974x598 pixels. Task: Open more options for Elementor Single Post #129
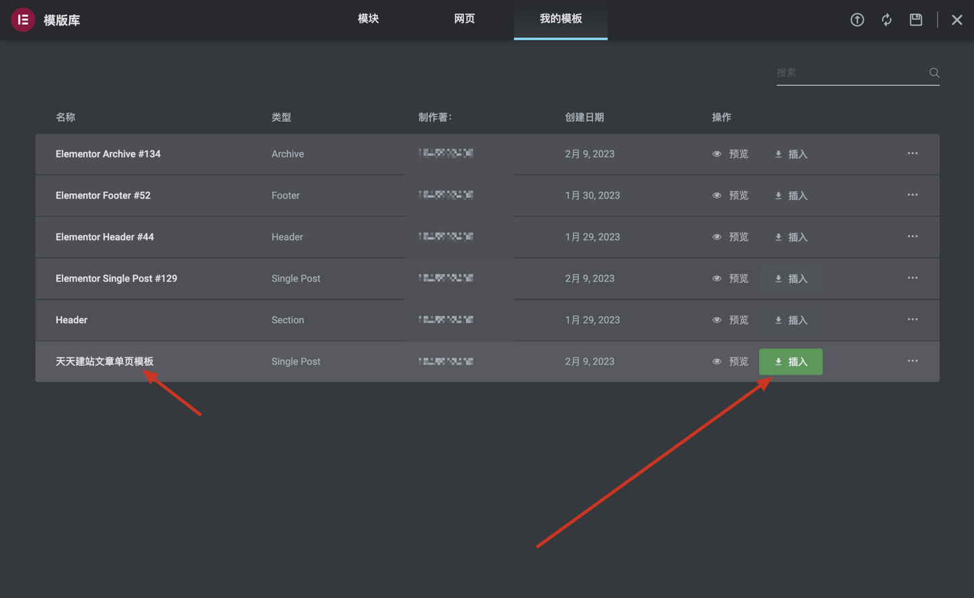click(x=912, y=278)
